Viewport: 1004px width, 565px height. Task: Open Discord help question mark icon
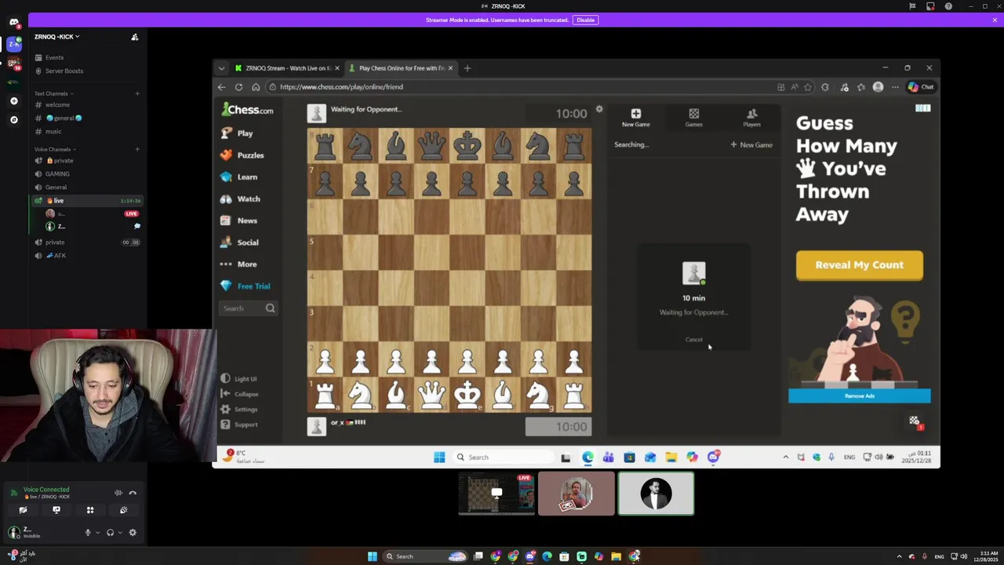point(948,6)
